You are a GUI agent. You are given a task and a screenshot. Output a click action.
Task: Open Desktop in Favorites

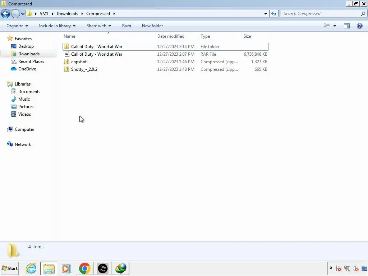[x=26, y=46]
